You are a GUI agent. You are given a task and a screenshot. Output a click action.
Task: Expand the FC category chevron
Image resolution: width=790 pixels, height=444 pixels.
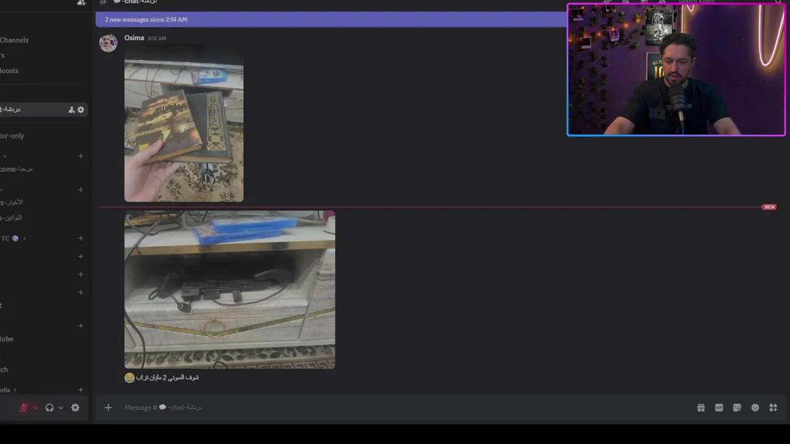click(24, 239)
